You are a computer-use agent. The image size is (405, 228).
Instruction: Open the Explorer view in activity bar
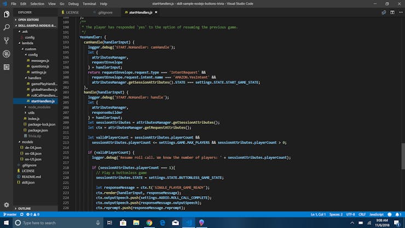(7, 14)
